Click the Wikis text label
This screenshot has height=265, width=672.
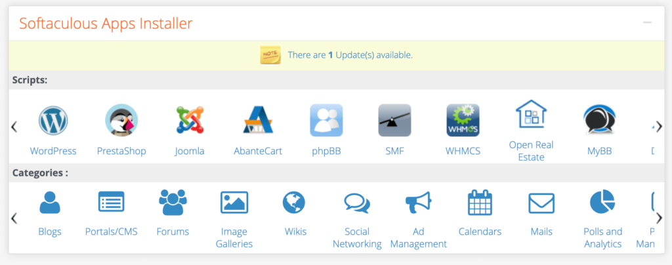(x=296, y=232)
